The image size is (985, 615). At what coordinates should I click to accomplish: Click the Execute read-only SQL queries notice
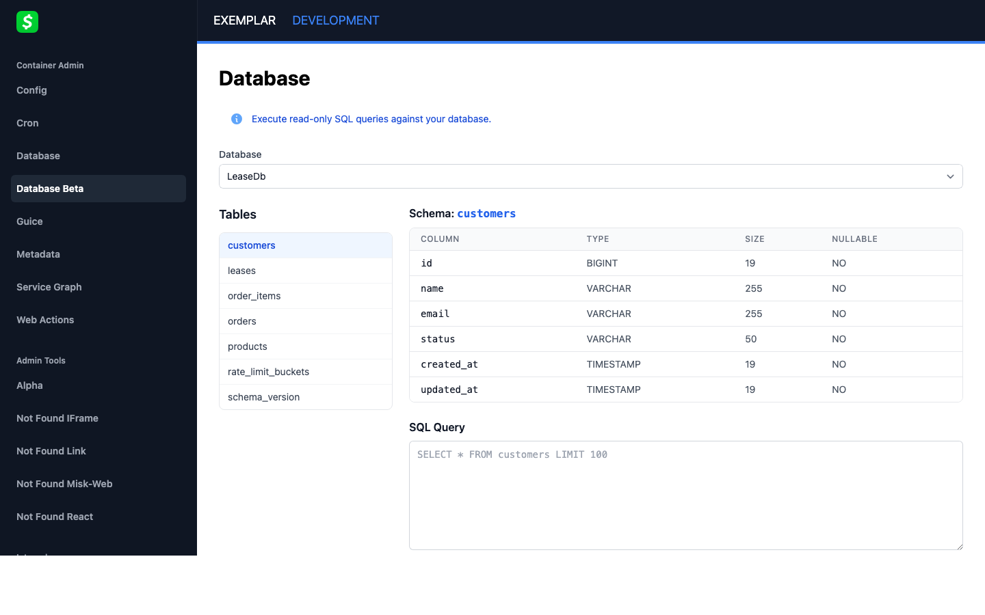(x=371, y=119)
